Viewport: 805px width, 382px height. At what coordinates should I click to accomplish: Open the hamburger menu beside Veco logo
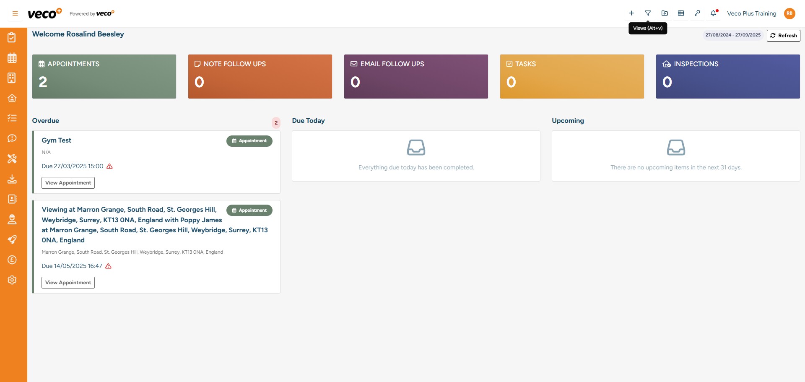15,13
